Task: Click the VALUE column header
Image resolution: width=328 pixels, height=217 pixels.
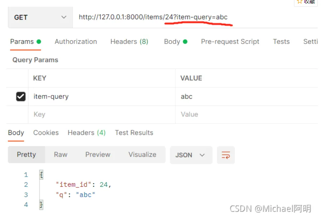Action: [x=191, y=78]
